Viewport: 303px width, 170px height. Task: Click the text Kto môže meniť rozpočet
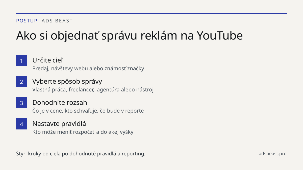coord(63,132)
